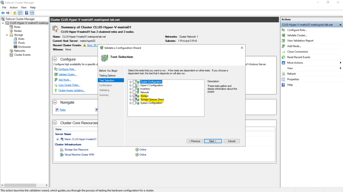Click the Up One Level toolbar icon

coord(15,13)
